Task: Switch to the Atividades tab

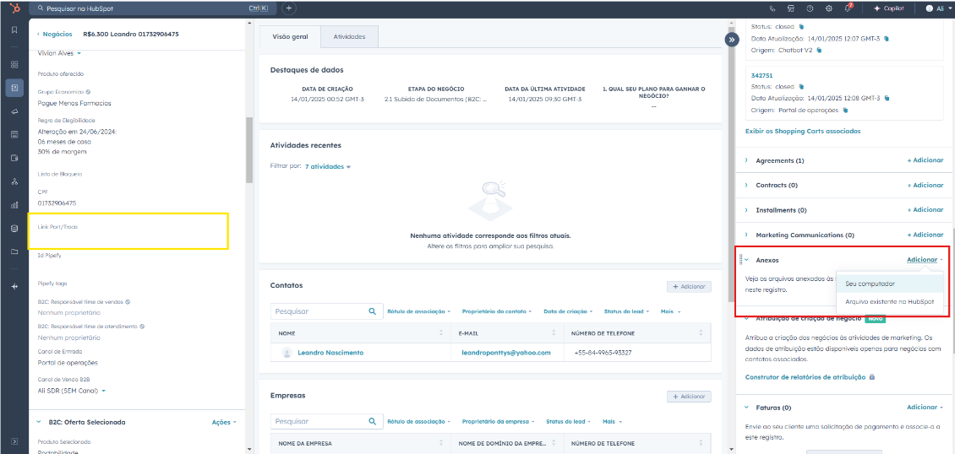Action: click(x=349, y=37)
